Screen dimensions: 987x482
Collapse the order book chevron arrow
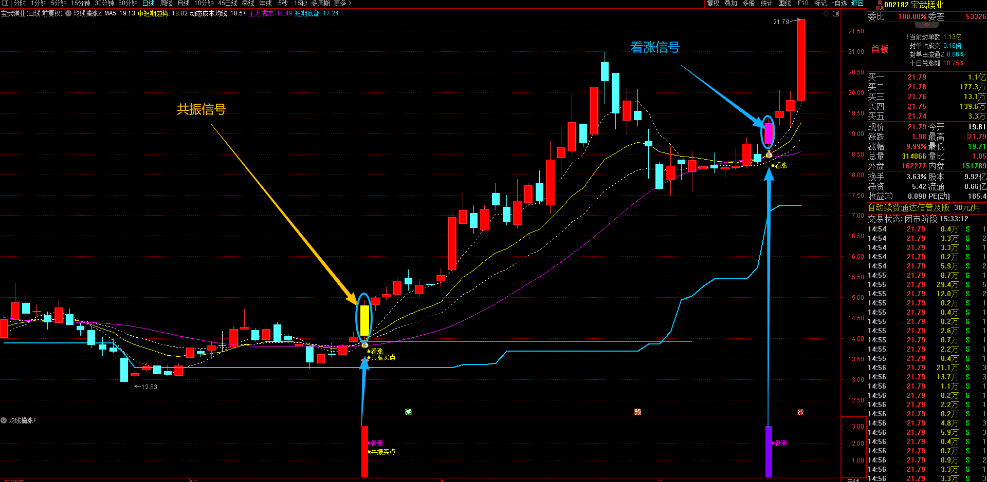pos(927,24)
